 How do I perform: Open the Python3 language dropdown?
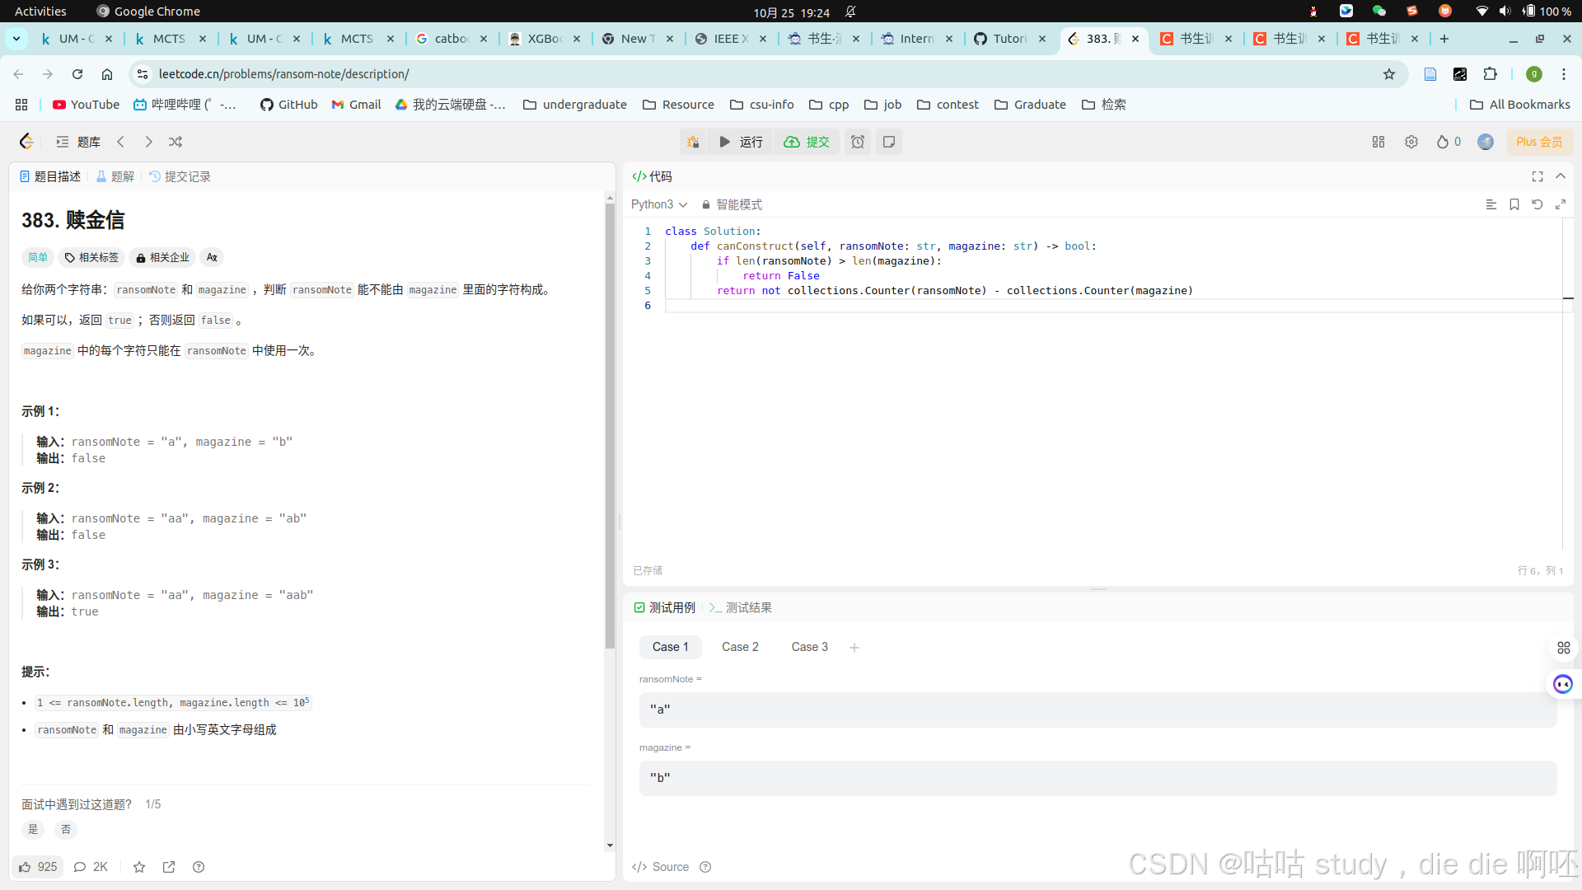pos(658,204)
